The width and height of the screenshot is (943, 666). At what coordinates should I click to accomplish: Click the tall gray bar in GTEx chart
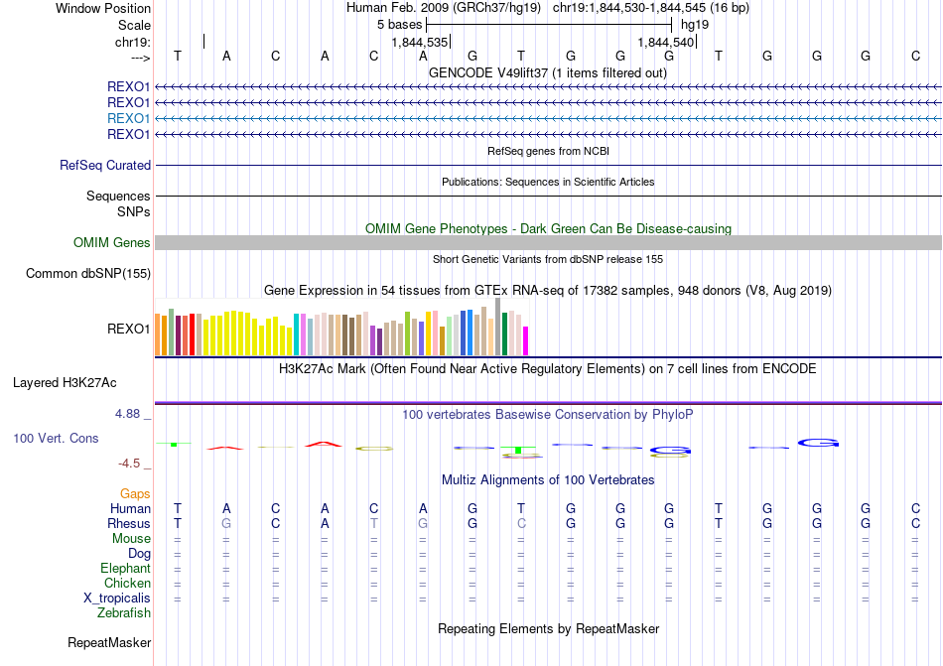click(498, 327)
